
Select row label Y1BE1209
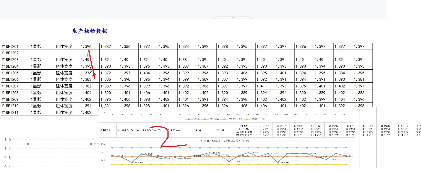(x=10, y=99)
